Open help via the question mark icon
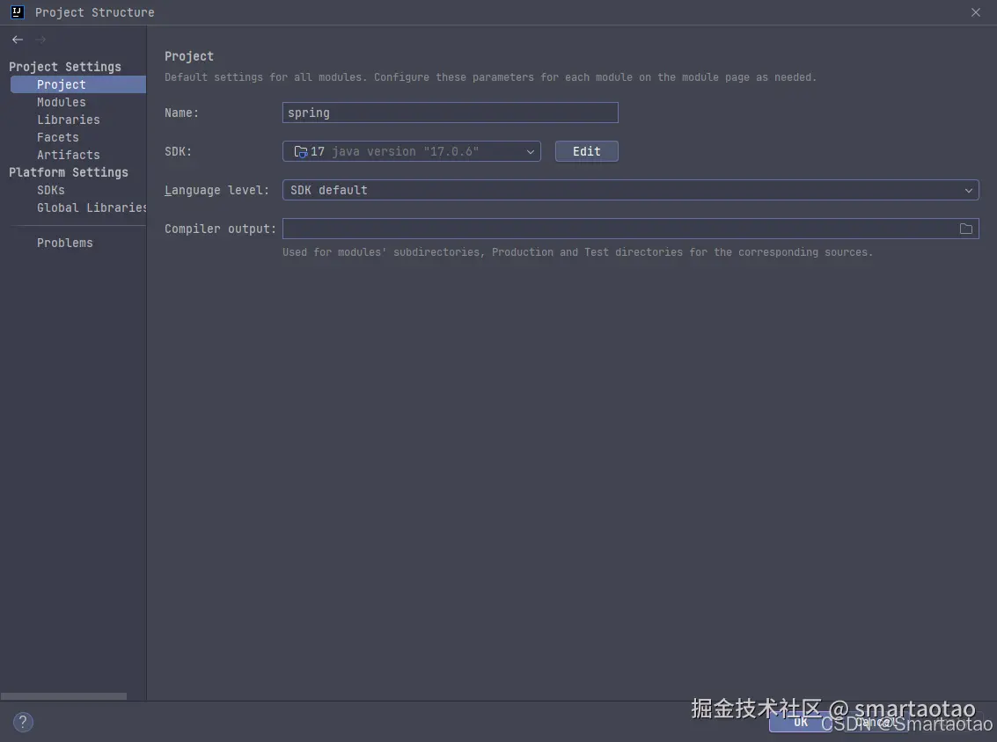 [x=23, y=722]
